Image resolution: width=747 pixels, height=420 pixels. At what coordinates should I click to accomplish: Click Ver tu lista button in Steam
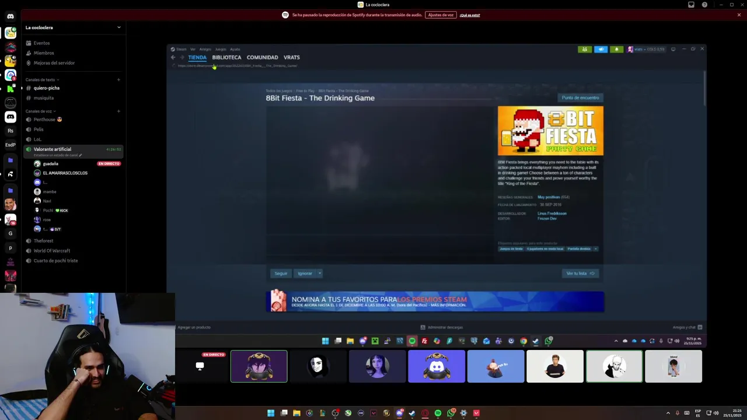(581, 274)
